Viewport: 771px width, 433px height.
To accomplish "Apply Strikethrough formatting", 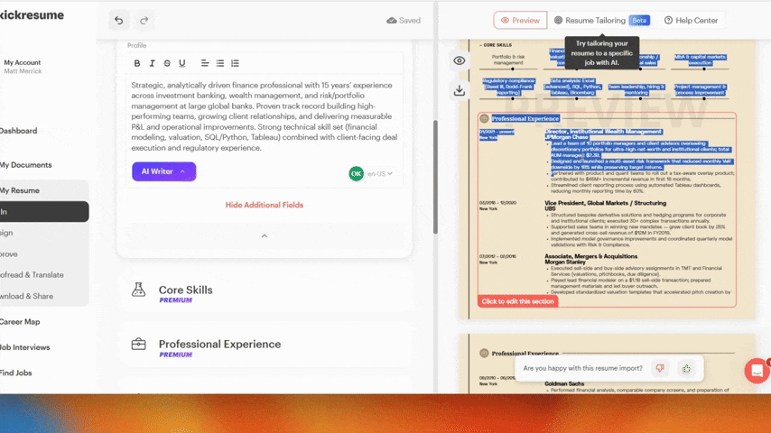I will [167, 63].
